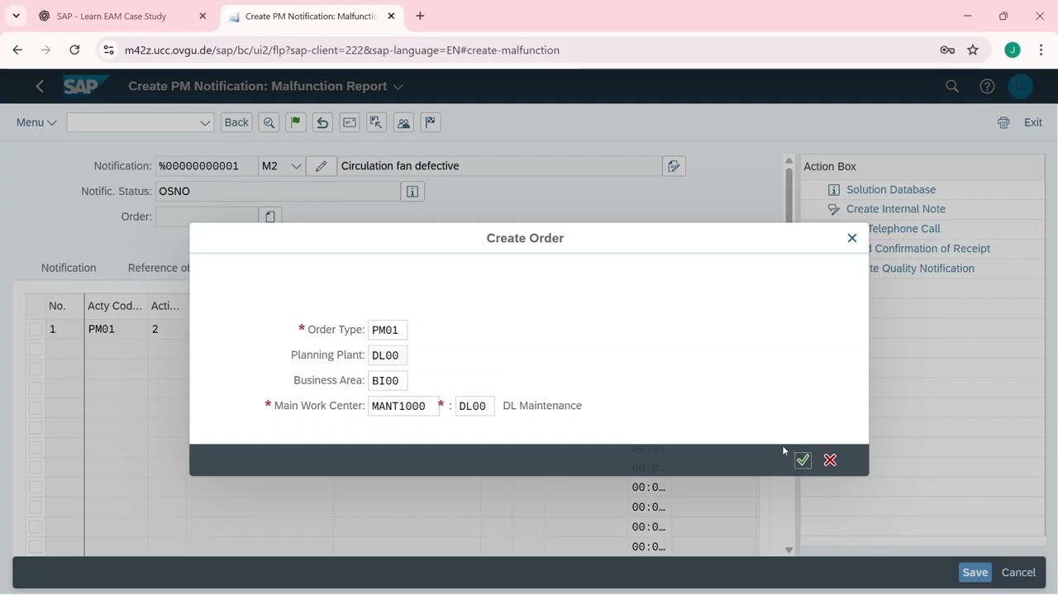Screen dimensions: 1058x595
Task: Click the long text icon after description field
Action: (x=674, y=166)
